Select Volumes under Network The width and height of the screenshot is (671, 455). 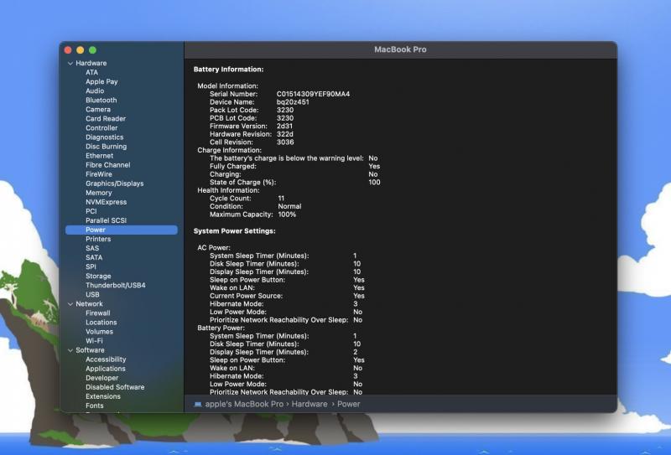pos(99,332)
